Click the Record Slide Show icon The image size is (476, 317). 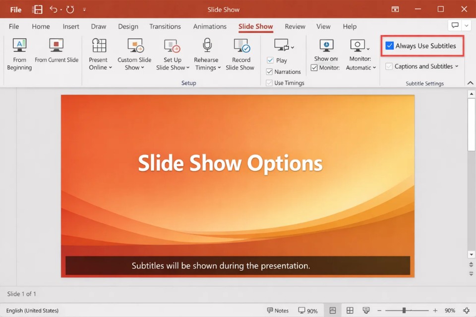[x=241, y=46]
